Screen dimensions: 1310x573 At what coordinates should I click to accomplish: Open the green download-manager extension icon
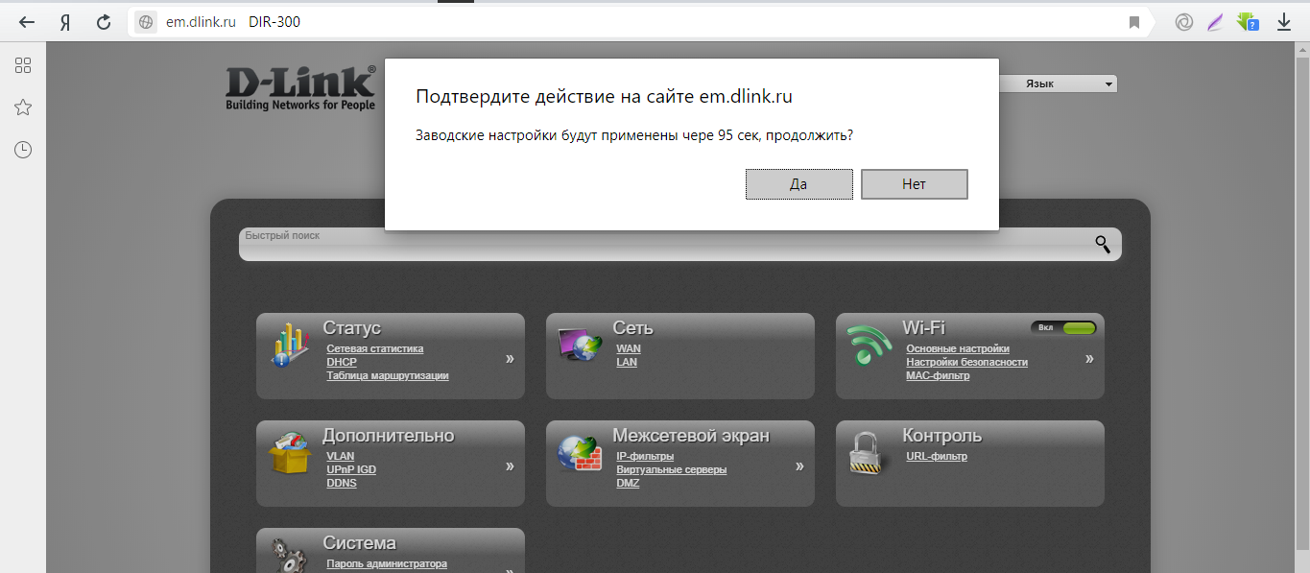tap(1248, 22)
